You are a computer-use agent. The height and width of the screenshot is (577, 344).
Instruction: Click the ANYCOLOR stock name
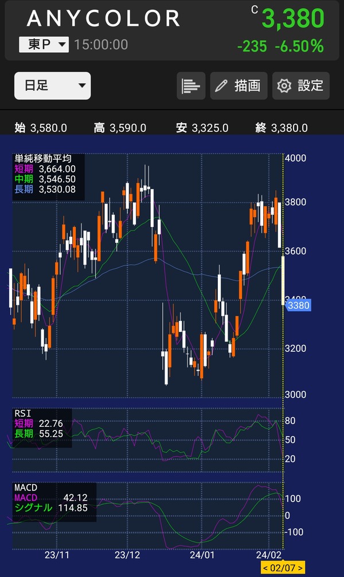tap(103, 18)
